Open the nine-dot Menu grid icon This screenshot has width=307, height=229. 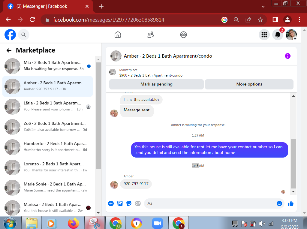[264, 35]
